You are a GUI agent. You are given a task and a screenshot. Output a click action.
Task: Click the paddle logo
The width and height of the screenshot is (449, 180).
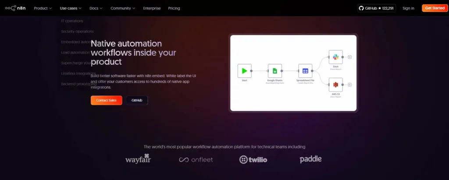click(311, 159)
